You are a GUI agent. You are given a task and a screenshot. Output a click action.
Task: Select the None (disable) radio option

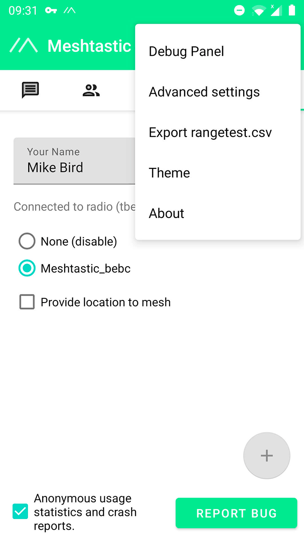coord(27,242)
